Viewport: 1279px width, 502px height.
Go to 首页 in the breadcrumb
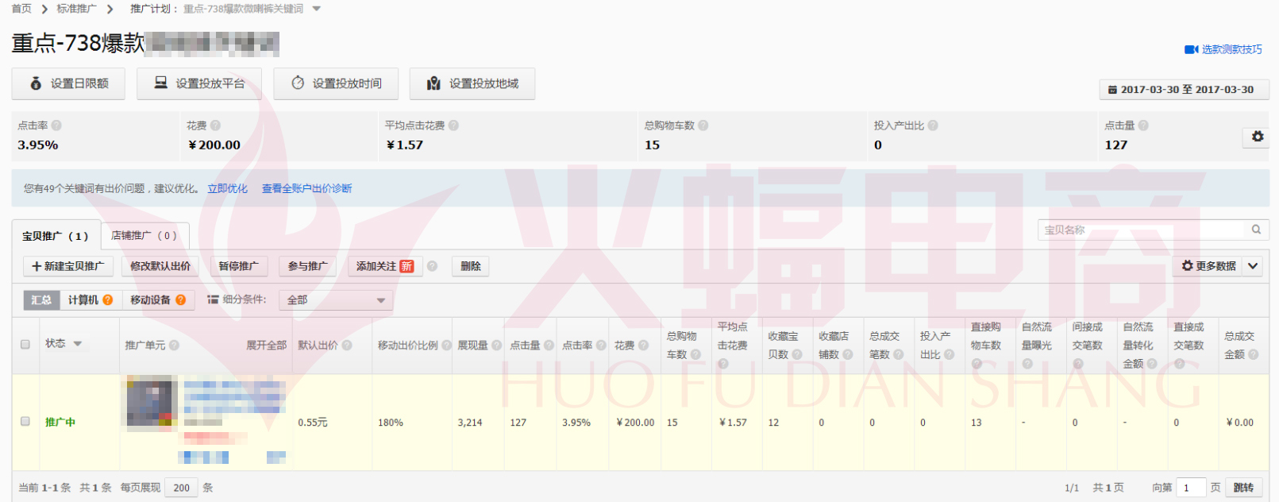pos(21,9)
